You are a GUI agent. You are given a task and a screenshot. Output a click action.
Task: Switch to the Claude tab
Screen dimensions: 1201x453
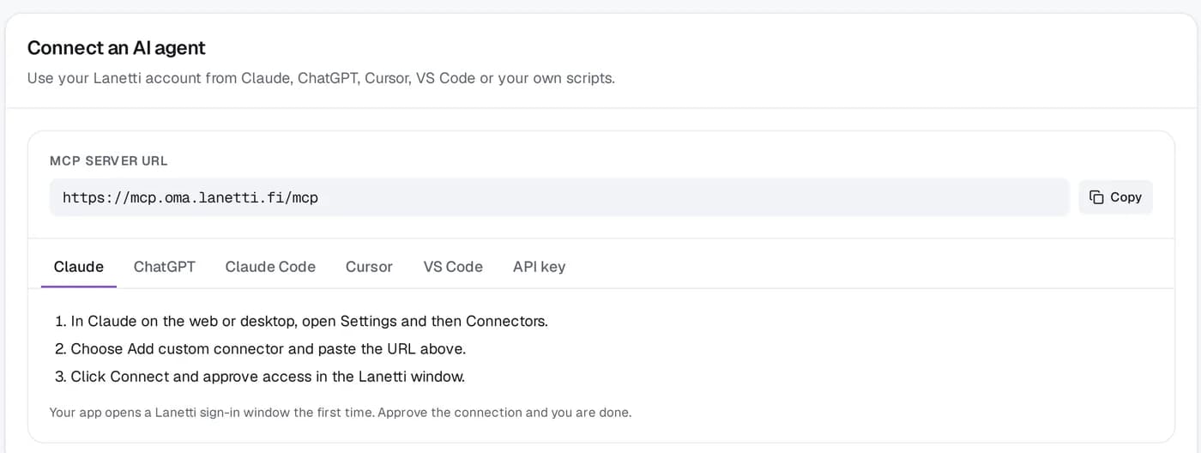(79, 267)
